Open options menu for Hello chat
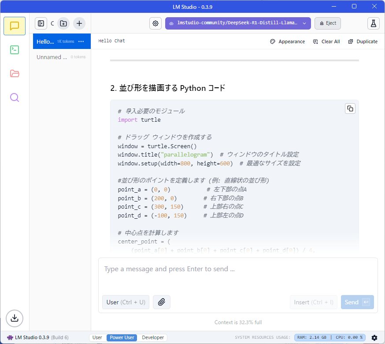The image size is (385, 344). [81, 41]
